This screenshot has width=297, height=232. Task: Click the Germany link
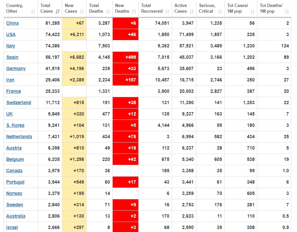tap(16, 69)
